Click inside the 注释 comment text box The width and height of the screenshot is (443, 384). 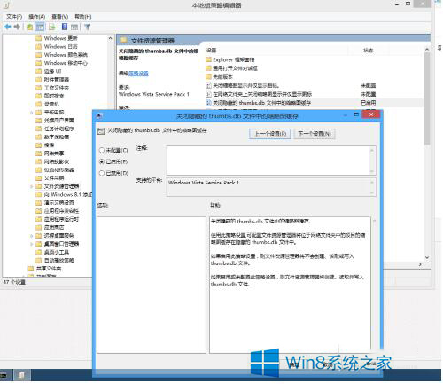pos(268,161)
